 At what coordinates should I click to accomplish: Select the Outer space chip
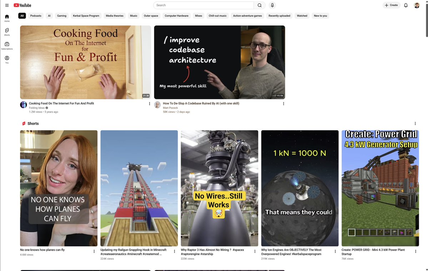(x=151, y=16)
